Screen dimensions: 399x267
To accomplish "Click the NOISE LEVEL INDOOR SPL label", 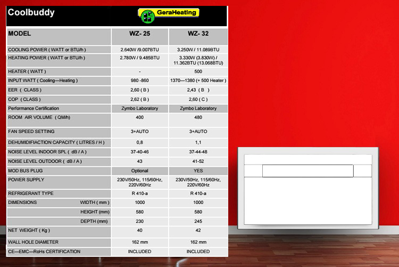I will pyautogui.click(x=47, y=152).
